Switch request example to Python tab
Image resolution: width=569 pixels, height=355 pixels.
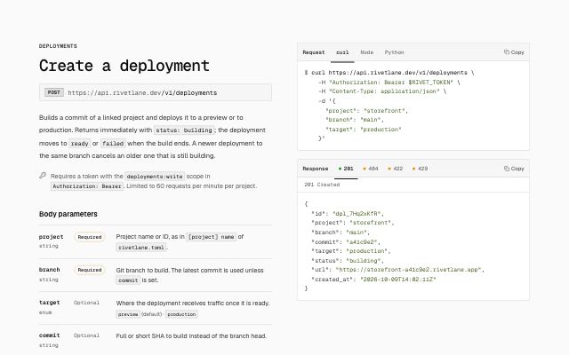pos(394,52)
